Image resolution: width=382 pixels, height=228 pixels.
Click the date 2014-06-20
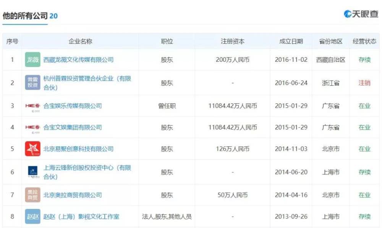pyautogui.click(x=291, y=172)
